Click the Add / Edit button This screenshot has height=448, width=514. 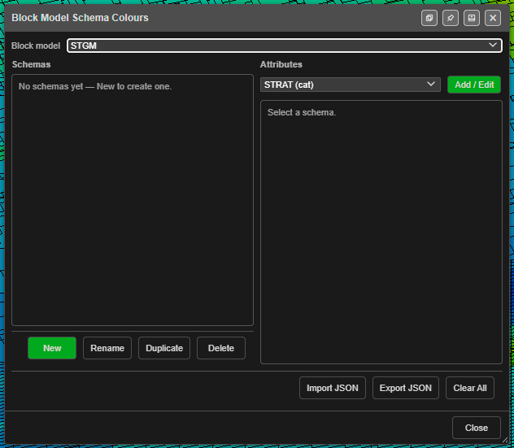pos(474,85)
